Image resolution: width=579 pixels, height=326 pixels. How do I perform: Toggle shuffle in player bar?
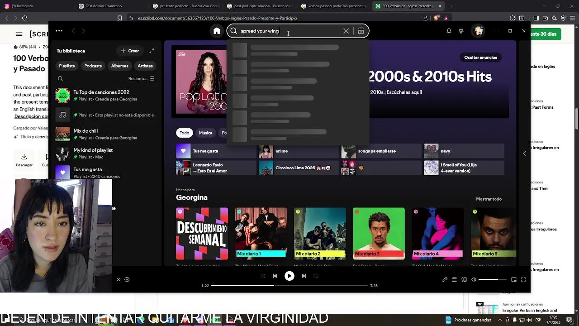click(263, 276)
